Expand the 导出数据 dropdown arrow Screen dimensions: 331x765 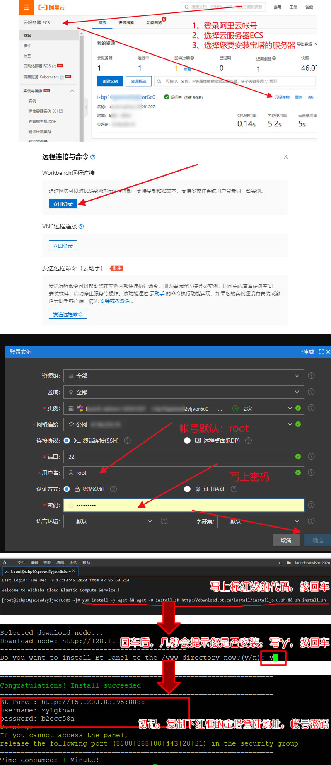coord(316,44)
